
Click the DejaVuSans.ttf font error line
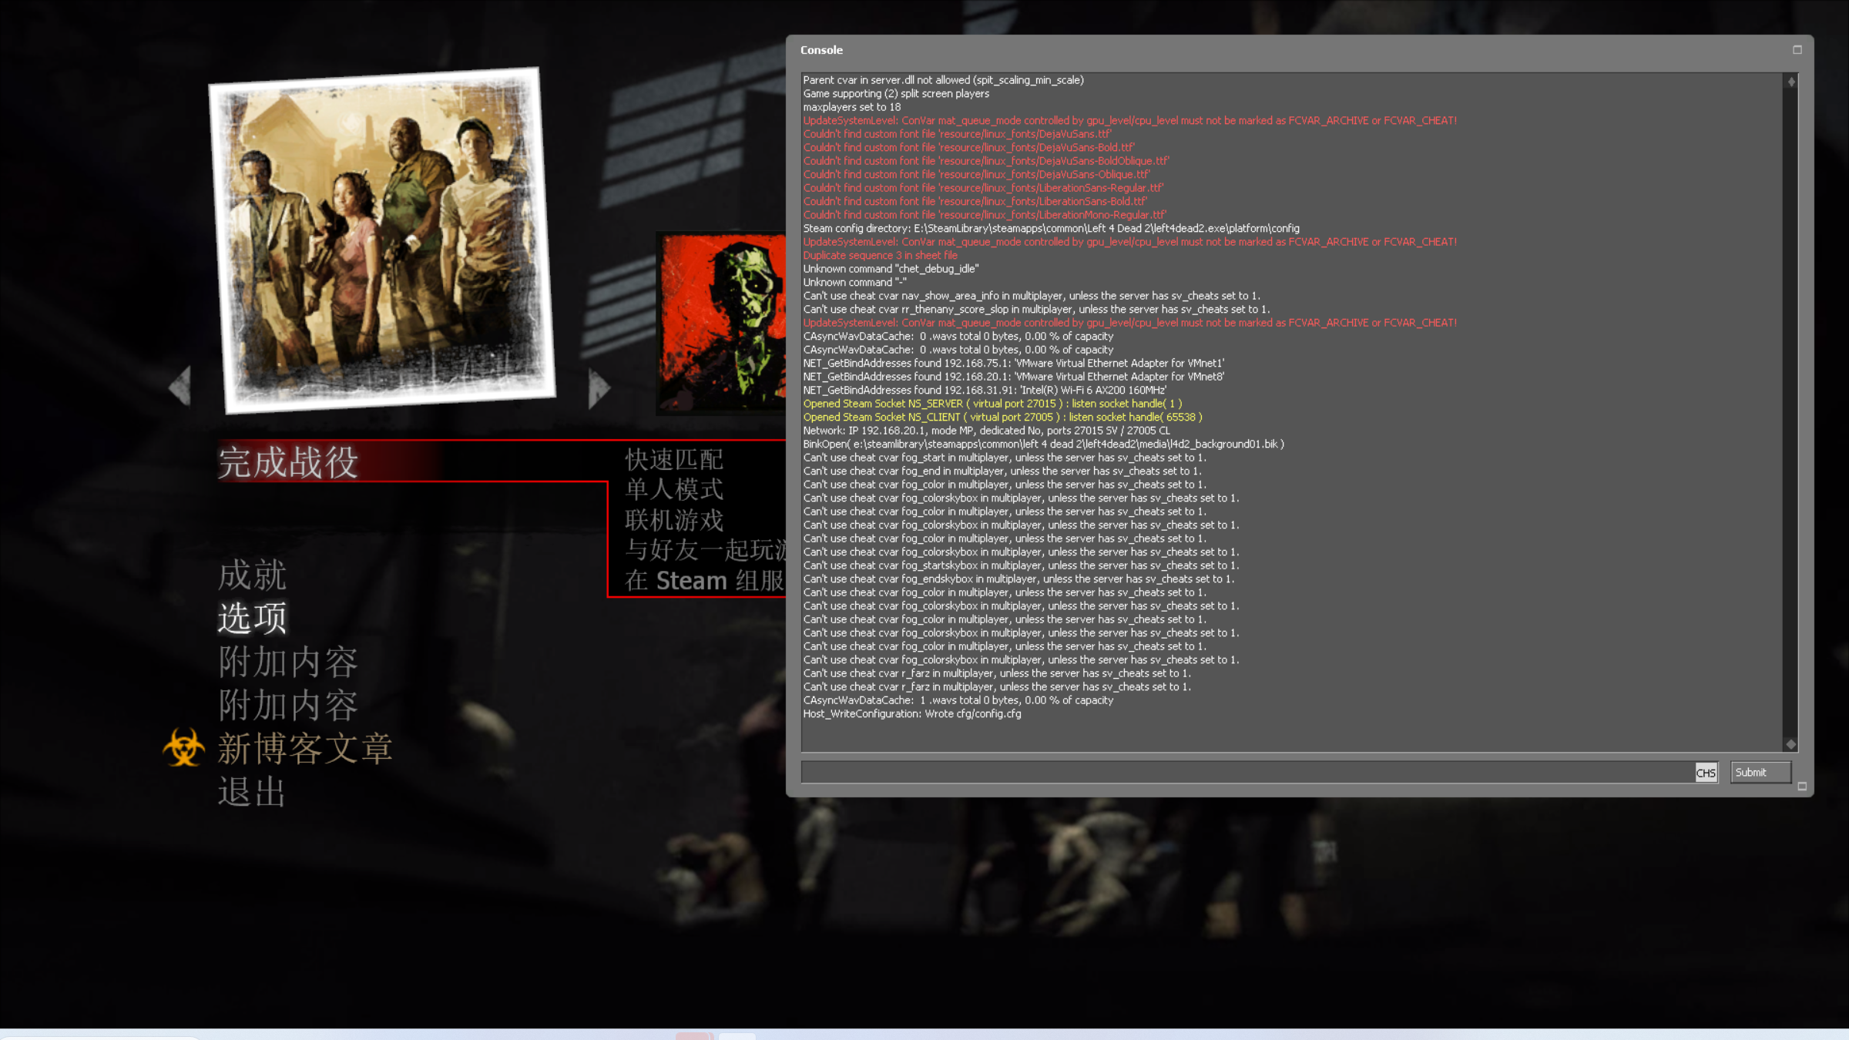(x=957, y=134)
